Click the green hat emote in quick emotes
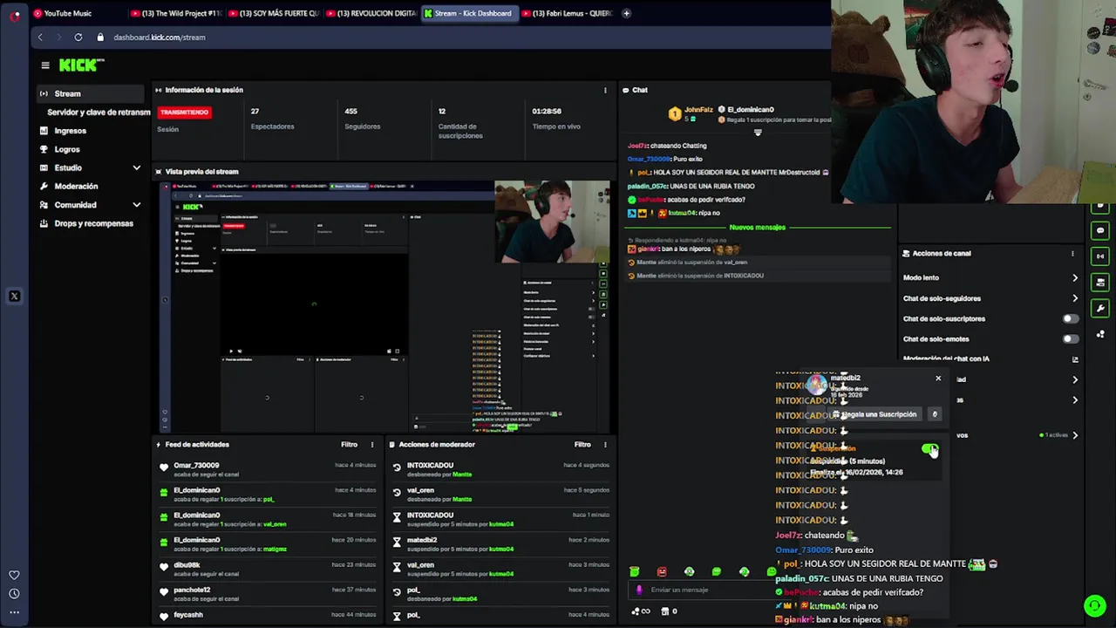Viewport: 1116px width, 628px height. pos(634,572)
